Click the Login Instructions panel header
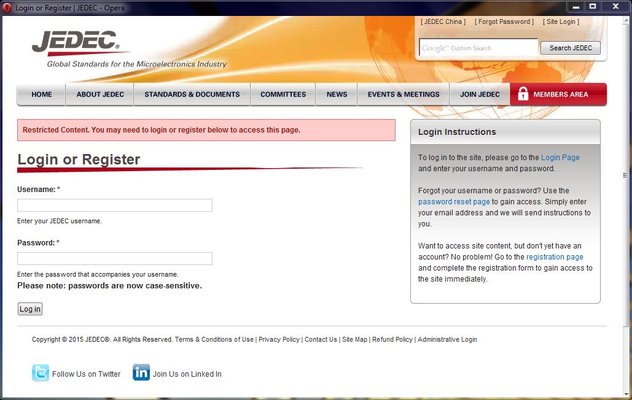The width and height of the screenshot is (632, 400). pyautogui.click(x=505, y=132)
